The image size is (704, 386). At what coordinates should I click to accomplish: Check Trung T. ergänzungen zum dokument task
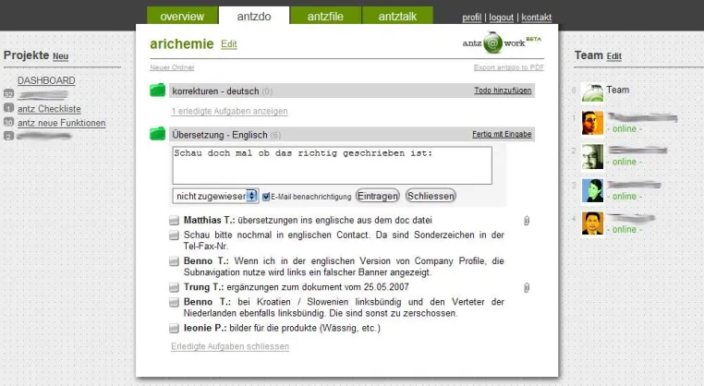click(x=174, y=287)
